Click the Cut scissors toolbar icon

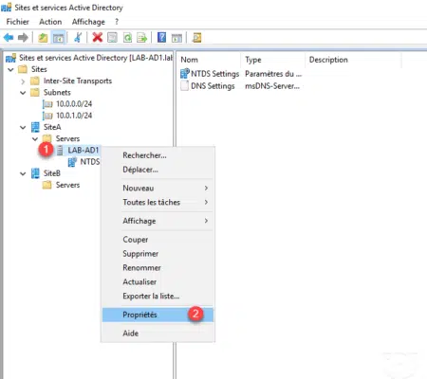click(78, 38)
